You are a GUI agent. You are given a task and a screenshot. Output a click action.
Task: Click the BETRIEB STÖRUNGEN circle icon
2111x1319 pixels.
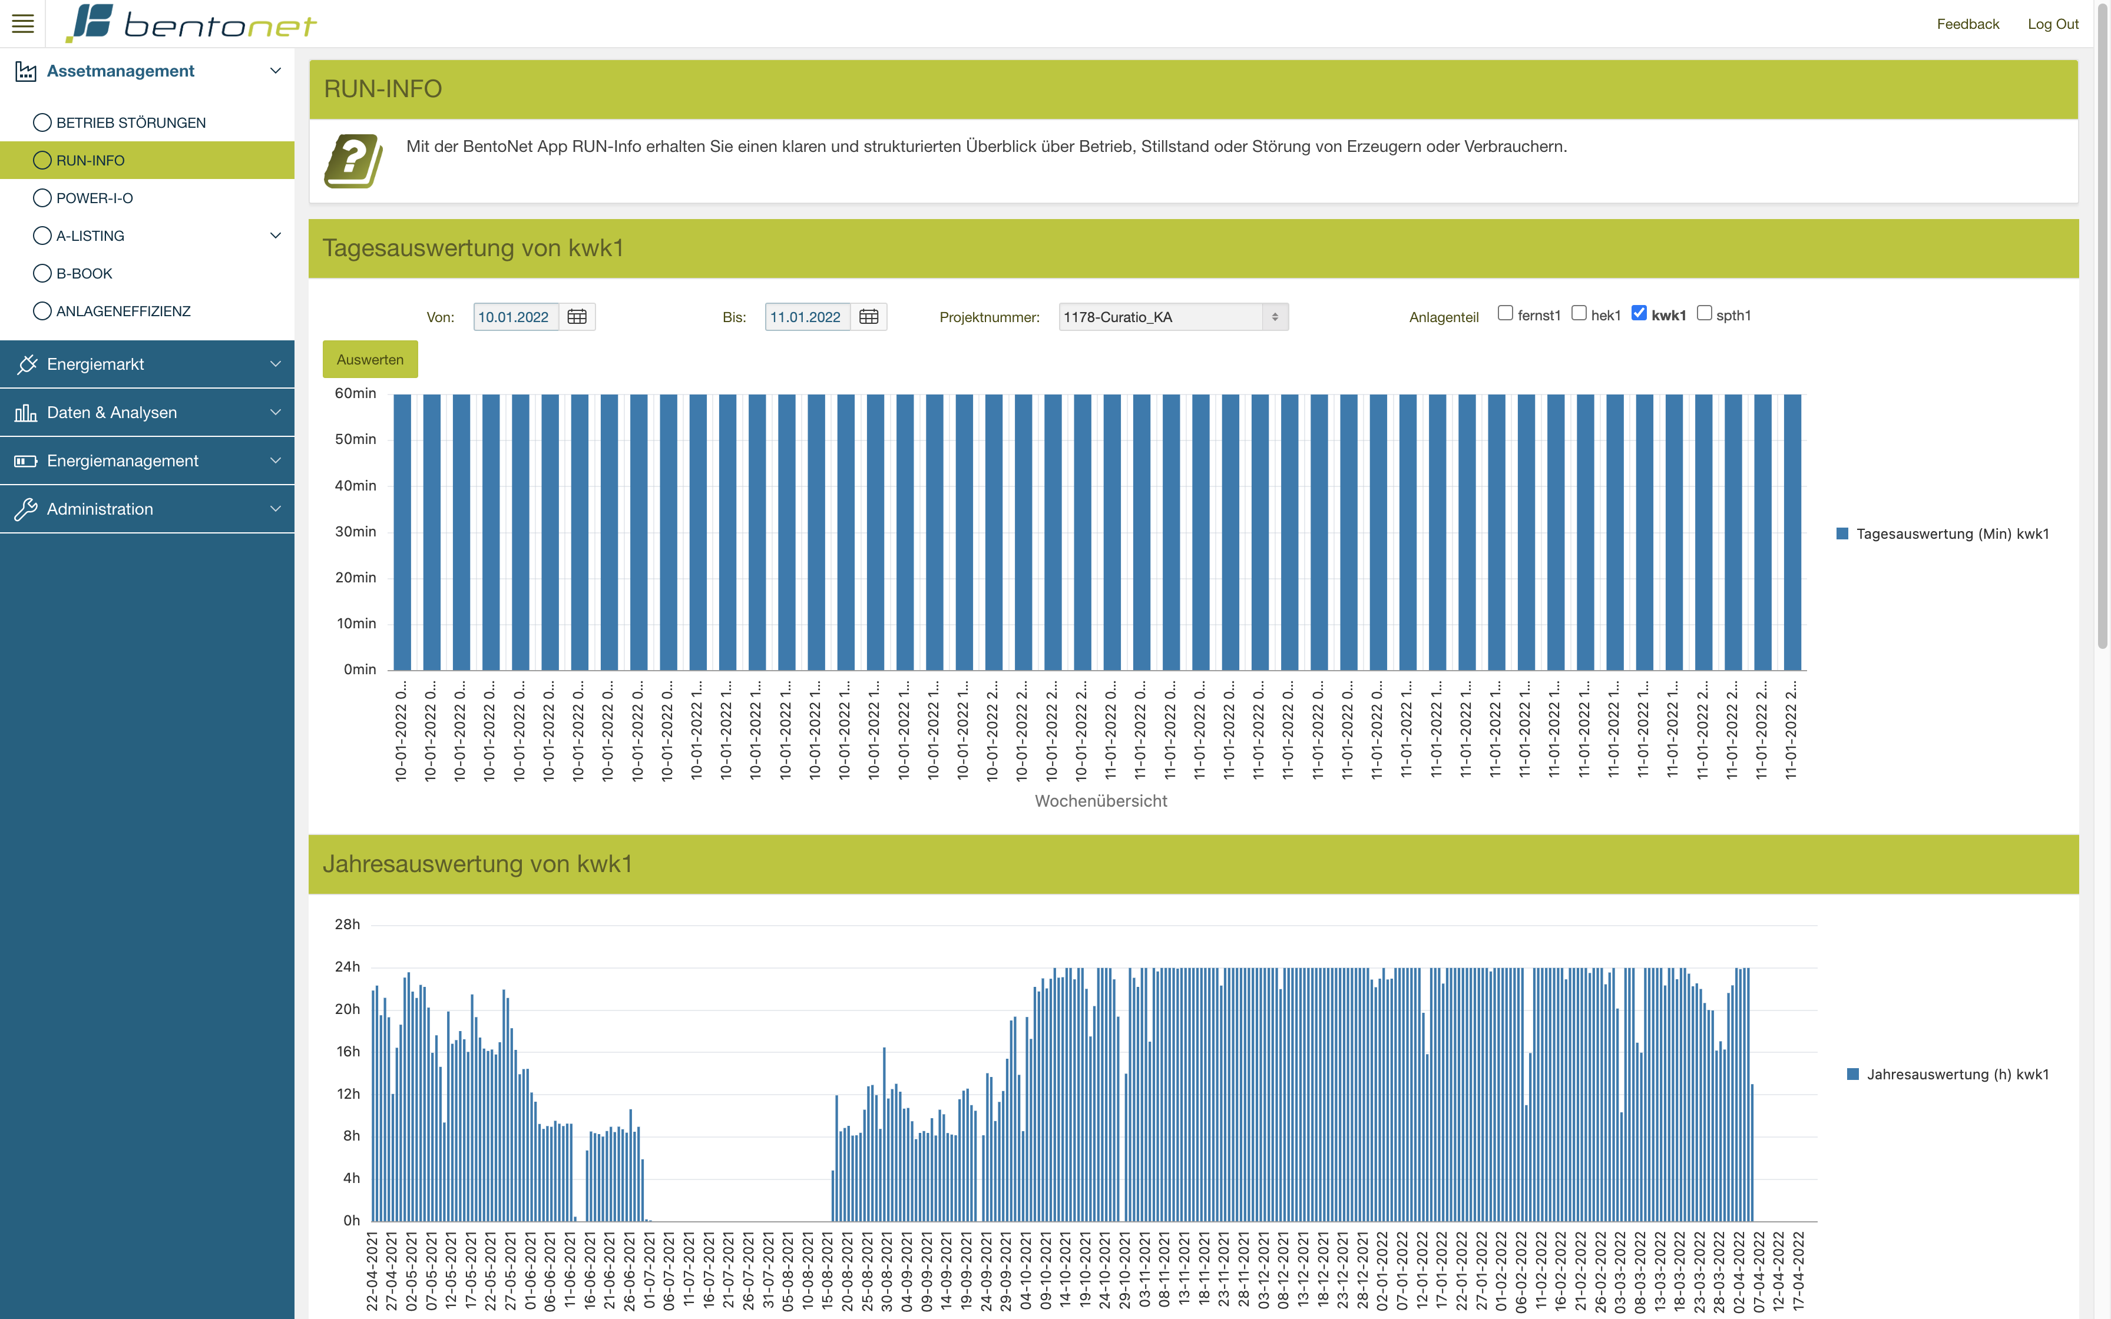[x=42, y=122]
